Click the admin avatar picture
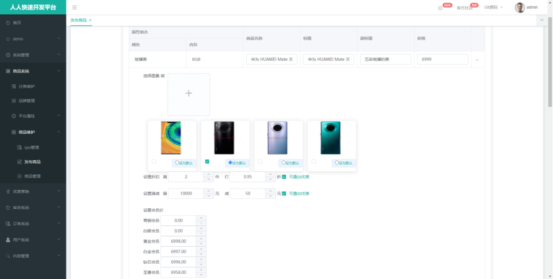This screenshot has width=553, height=279. tap(519, 8)
